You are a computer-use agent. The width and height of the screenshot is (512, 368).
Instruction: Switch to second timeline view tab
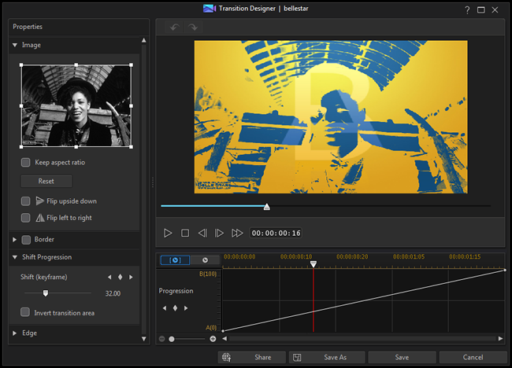206,259
